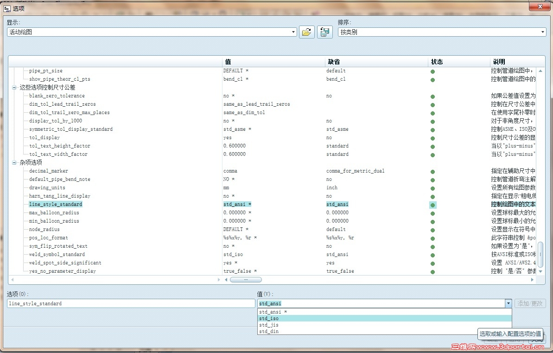Click the status dot of weld_symbol_standard row
The width and height of the screenshot is (553, 353).
pos(433,255)
